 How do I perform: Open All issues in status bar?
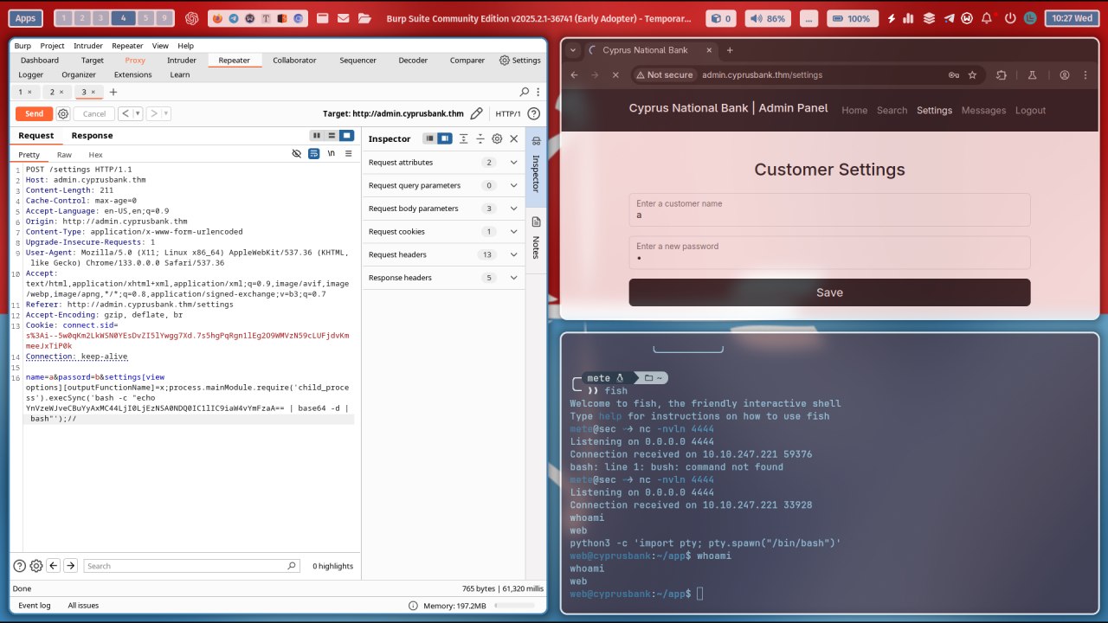click(x=83, y=606)
